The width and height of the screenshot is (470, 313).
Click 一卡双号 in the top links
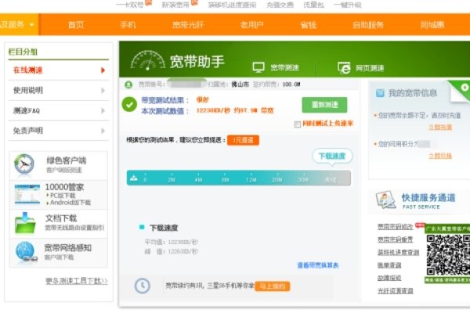[x=129, y=5]
